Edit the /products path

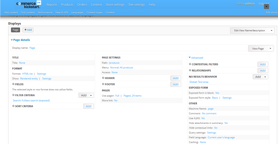tap(114, 63)
